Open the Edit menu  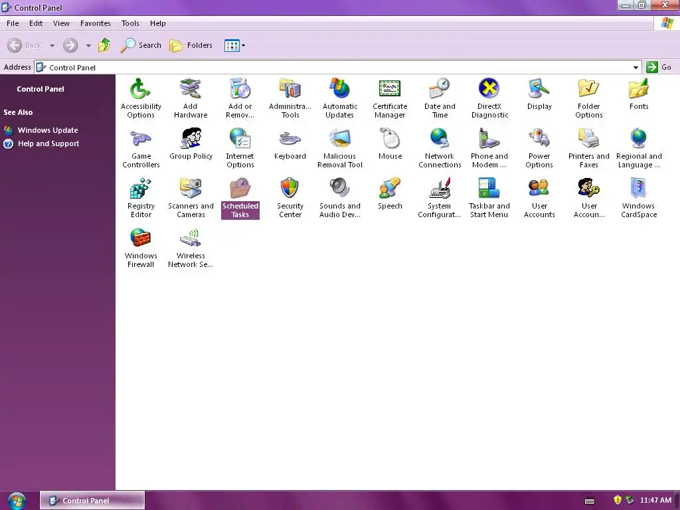tap(36, 23)
